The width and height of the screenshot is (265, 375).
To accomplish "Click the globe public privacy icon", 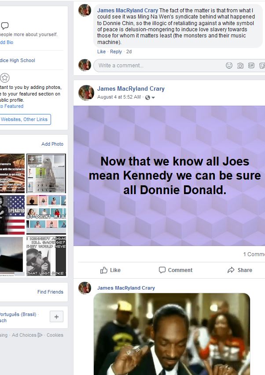I will [147, 97].
